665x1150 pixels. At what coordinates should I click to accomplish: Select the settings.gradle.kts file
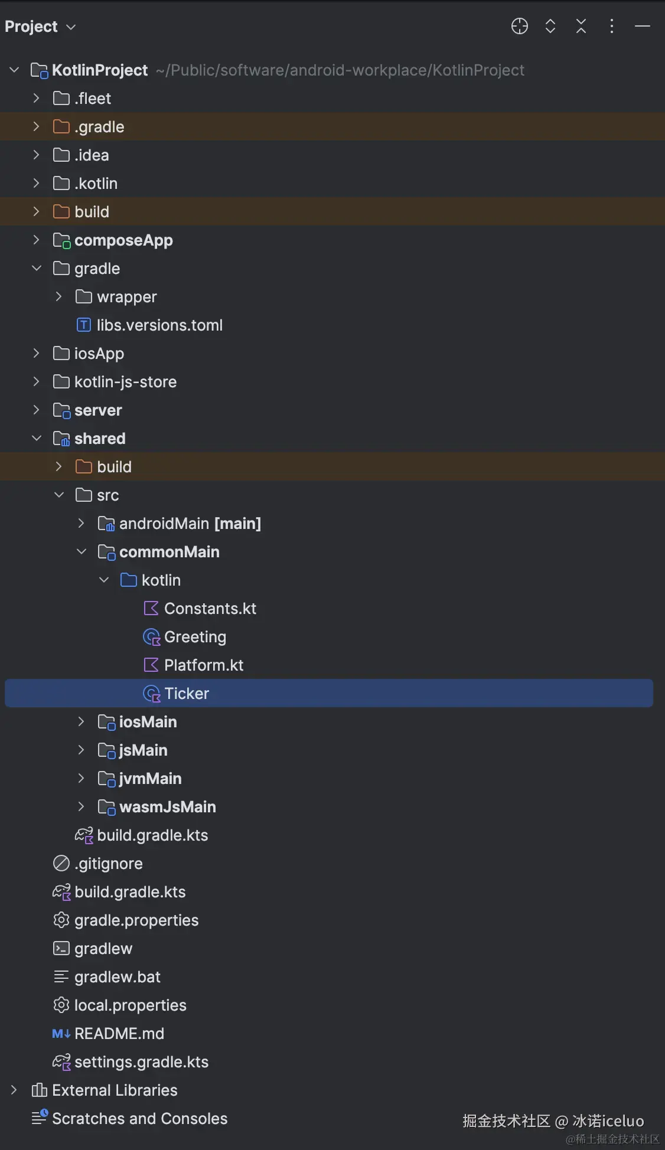[x=141, y=1062]
